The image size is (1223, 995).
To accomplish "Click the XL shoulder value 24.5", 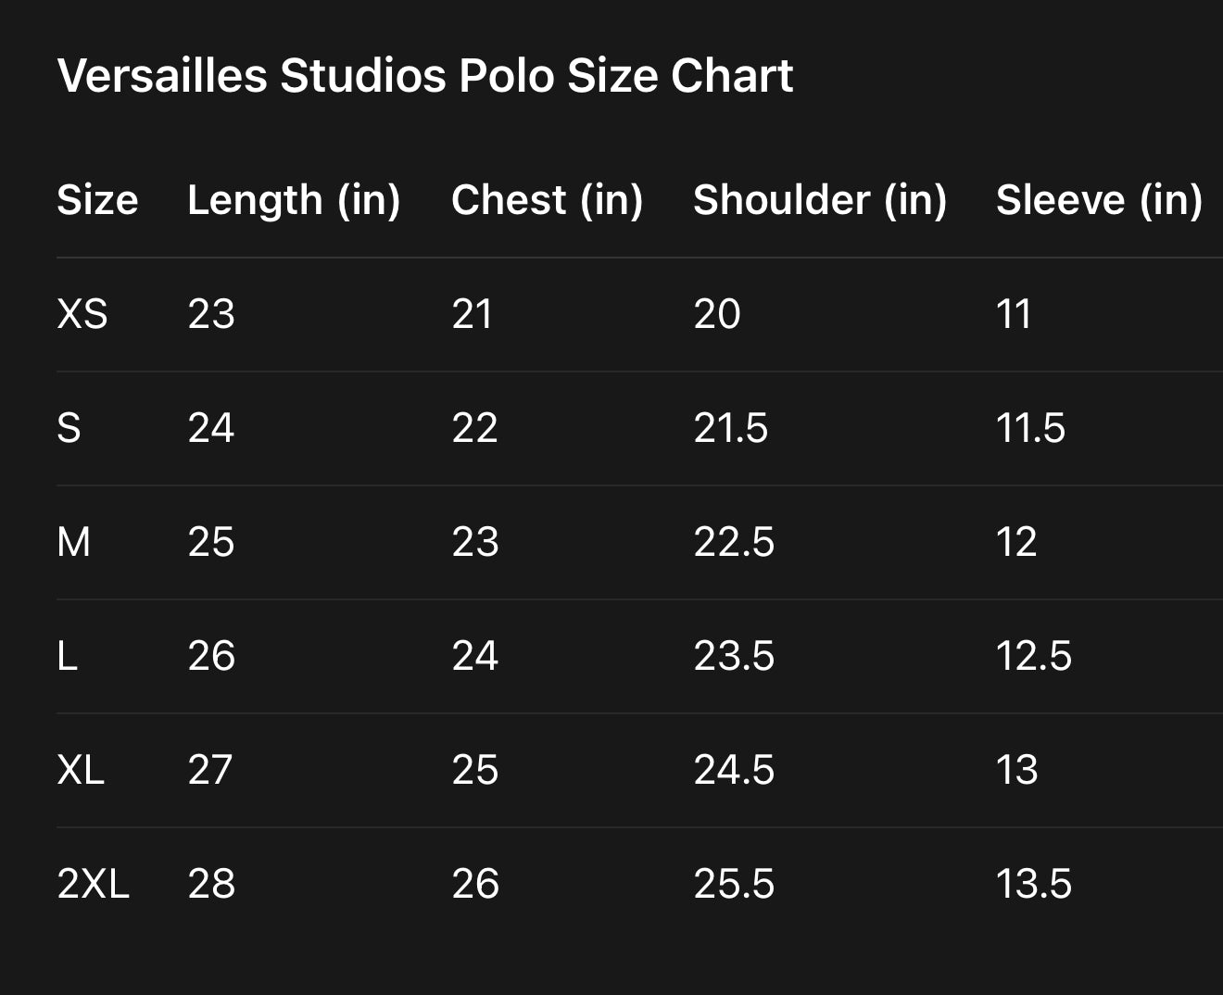I will 734,770.
